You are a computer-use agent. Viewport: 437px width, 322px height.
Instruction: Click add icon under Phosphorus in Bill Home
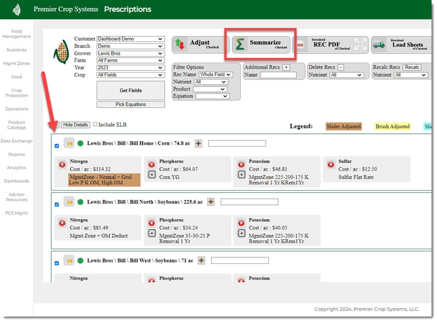[151, 175]
